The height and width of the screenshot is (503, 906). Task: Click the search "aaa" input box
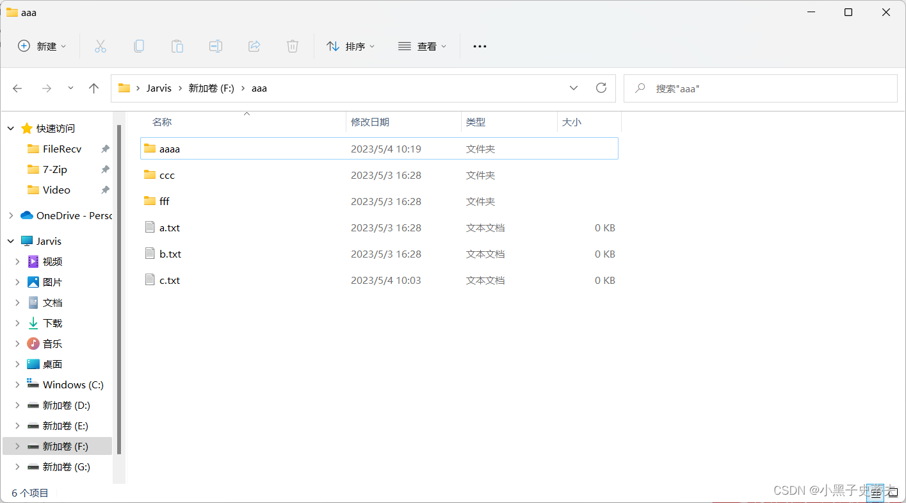[761, 88]
